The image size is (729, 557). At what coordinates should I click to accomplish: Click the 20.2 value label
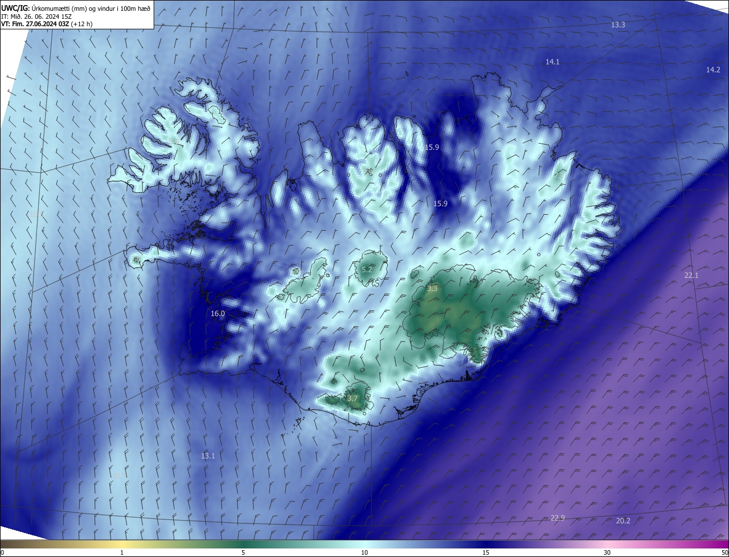(x=623, y=521)
